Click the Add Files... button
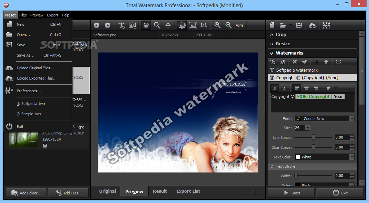Screen dimensions: 369x203 point(68,193)
